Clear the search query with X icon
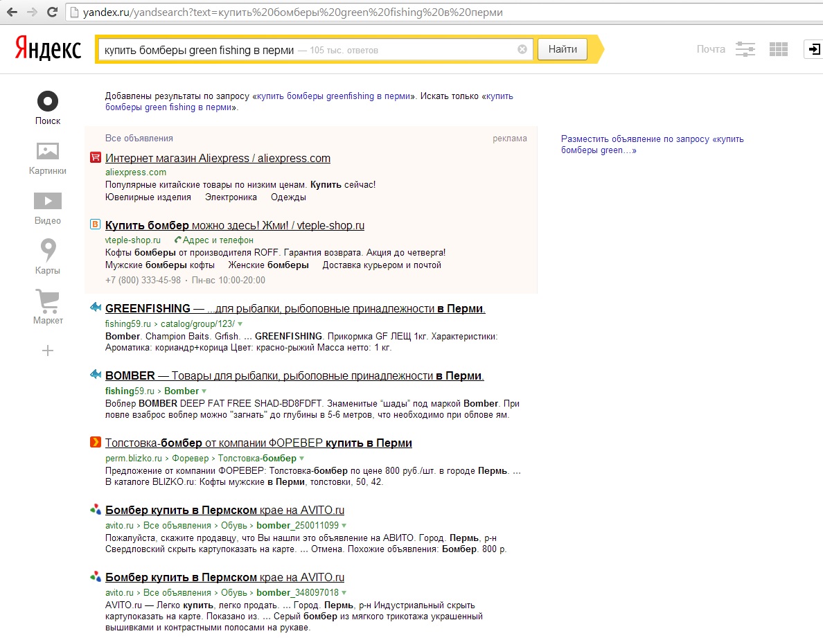823x638 pixels. point(522,49)
